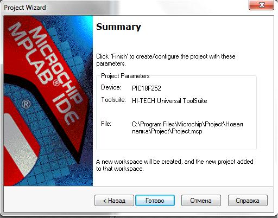Click the Project Parameters group title
The height and width of the screenshot is (218, 278).
pyautogui.click(x=125, y=76)
